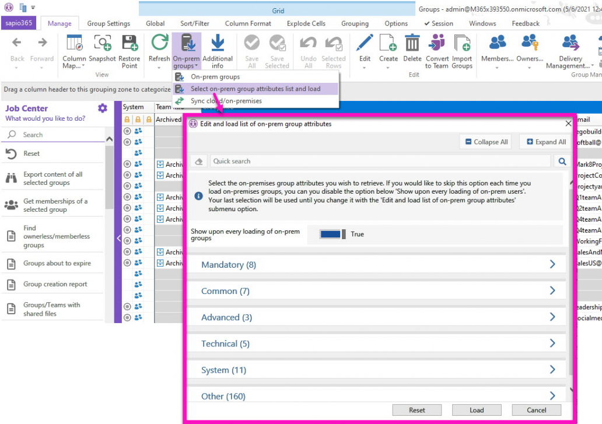Viewport: 602px width, 424px height.
Task: Click the info icon in the dialog
Action: click(198, 196)
